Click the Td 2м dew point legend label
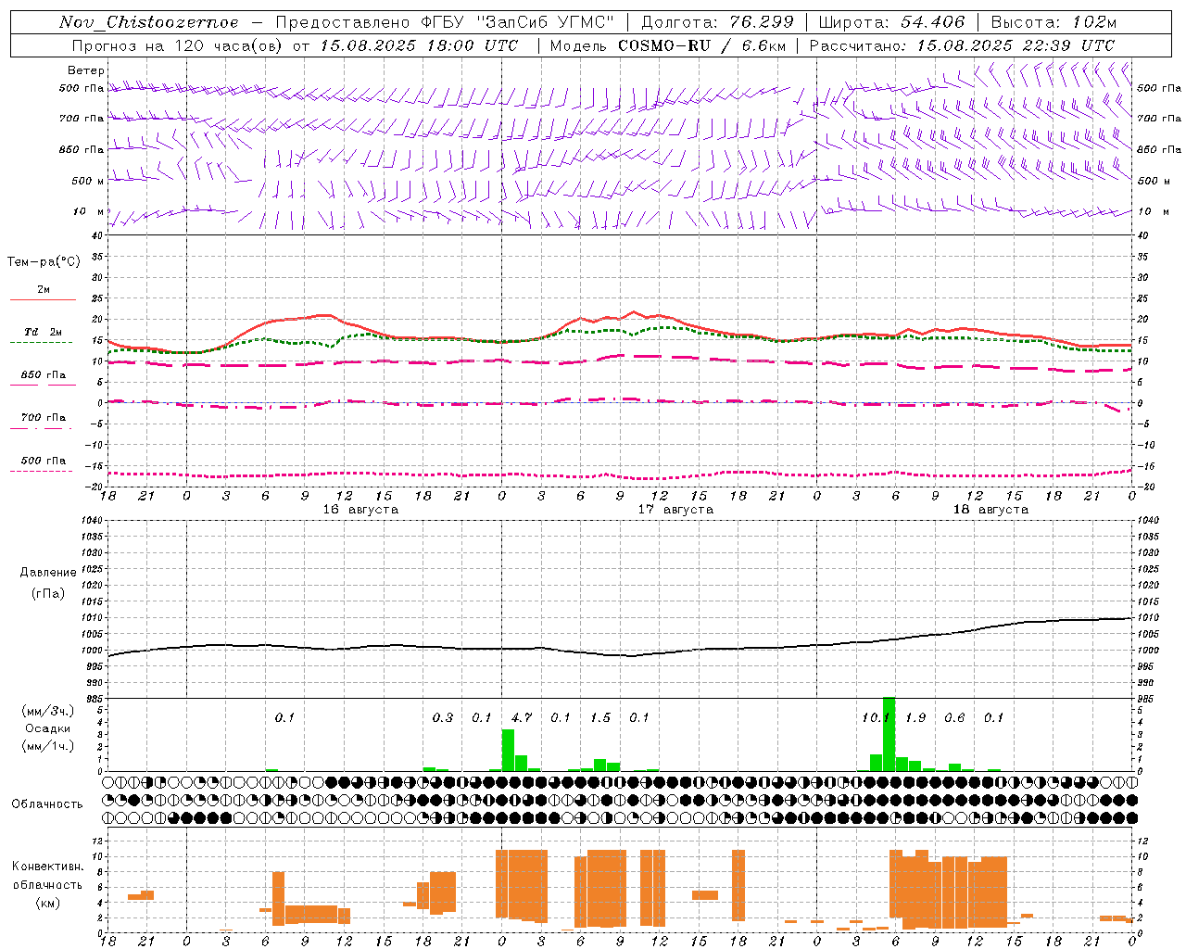The height and width of the screenshot is (949, 1186). [x=43, y=332]
